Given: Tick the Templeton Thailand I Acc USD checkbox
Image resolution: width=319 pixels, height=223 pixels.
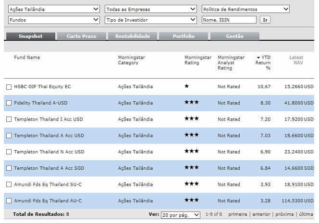Looking at the screenshot, I should (9, 119).
